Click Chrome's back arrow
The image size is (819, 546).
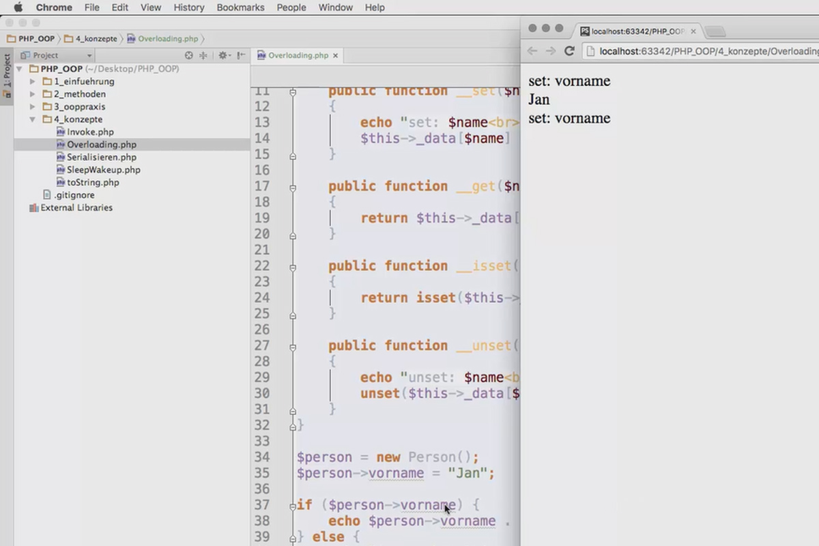(x=532, y=51)
